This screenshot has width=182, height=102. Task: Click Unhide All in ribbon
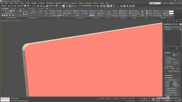(133, 16)
